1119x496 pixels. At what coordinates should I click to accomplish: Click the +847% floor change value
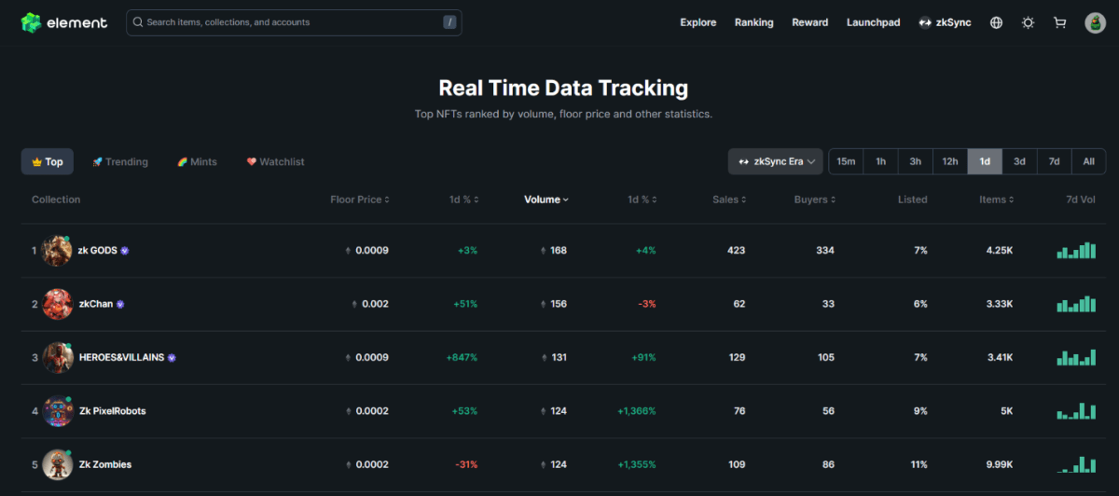(x=462, y=357)
